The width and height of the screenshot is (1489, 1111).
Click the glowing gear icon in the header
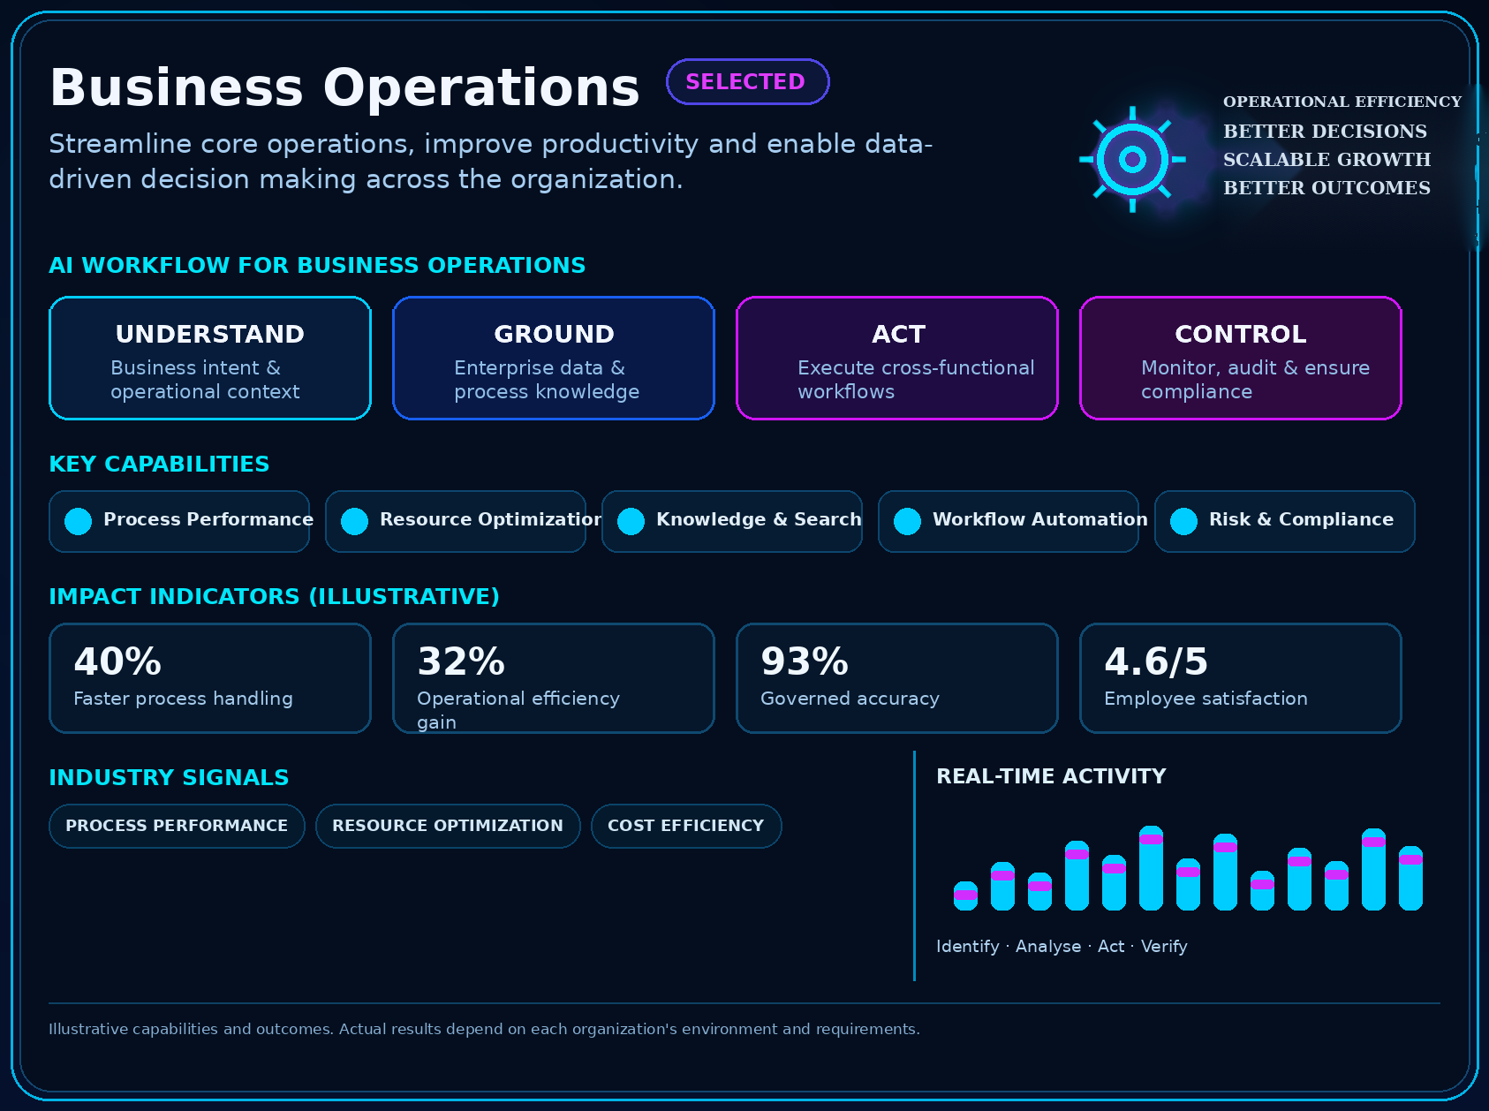1132,160
